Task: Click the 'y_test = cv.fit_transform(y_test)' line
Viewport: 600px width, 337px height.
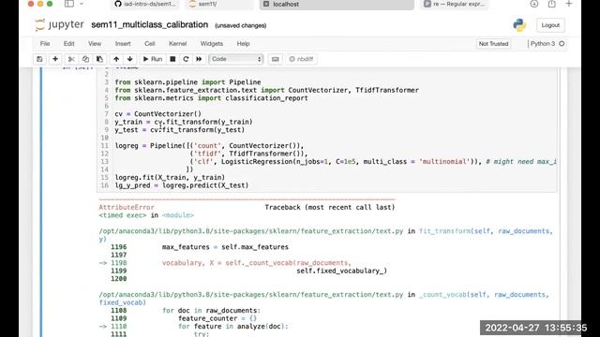Action: point(179,130)
